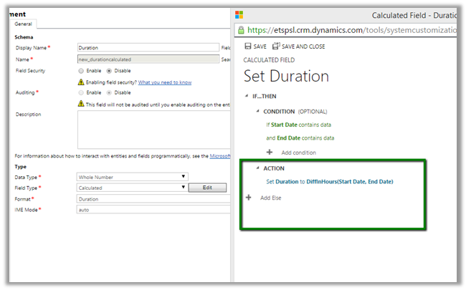This screenshot has height=290, width=466.
Task: Select Disable for Field Security
Action: 109,71
